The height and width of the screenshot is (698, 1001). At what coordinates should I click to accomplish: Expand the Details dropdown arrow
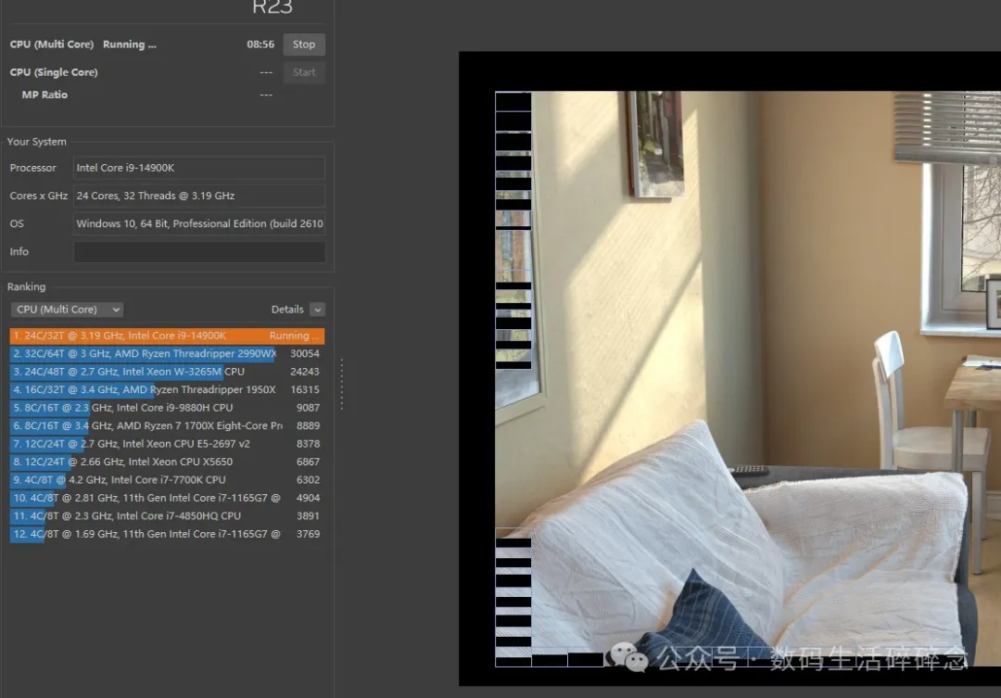(317, 309)
